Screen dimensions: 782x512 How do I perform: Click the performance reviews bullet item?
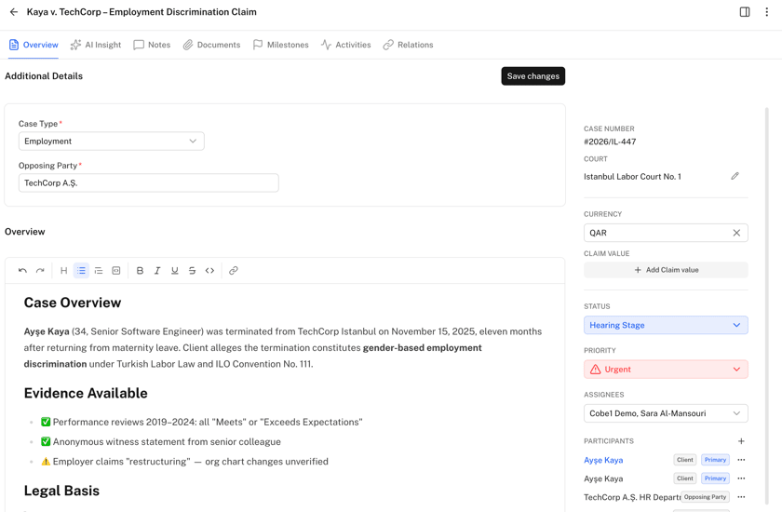coord(201,423)
